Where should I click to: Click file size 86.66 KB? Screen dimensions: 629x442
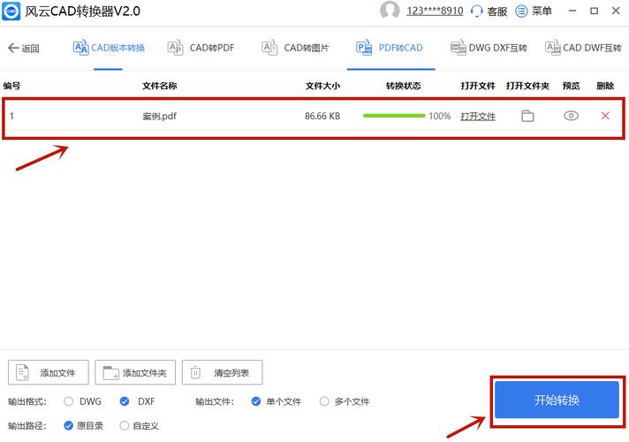(322, 116)
